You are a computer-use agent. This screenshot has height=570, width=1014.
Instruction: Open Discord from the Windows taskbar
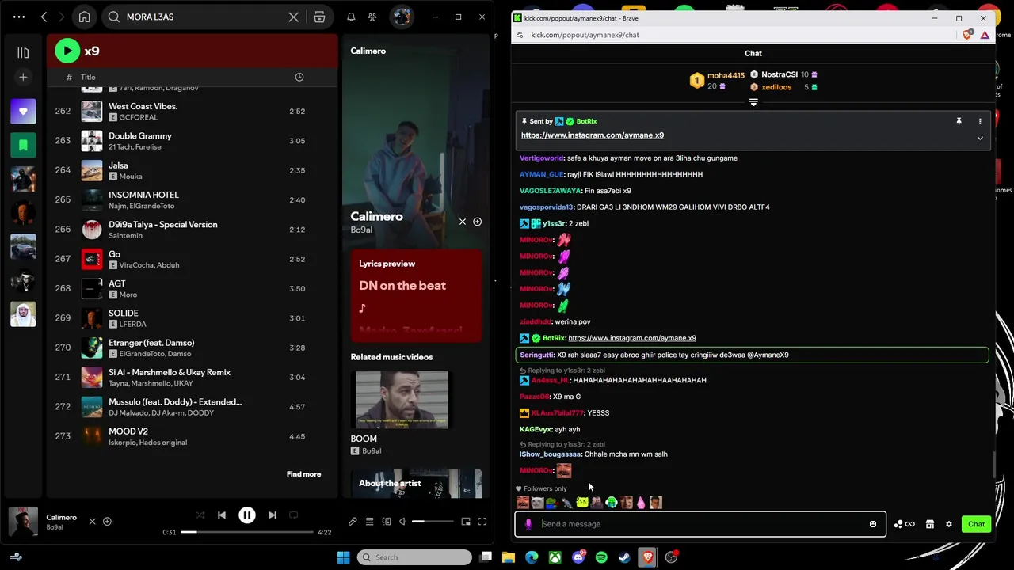pos(578,557)
